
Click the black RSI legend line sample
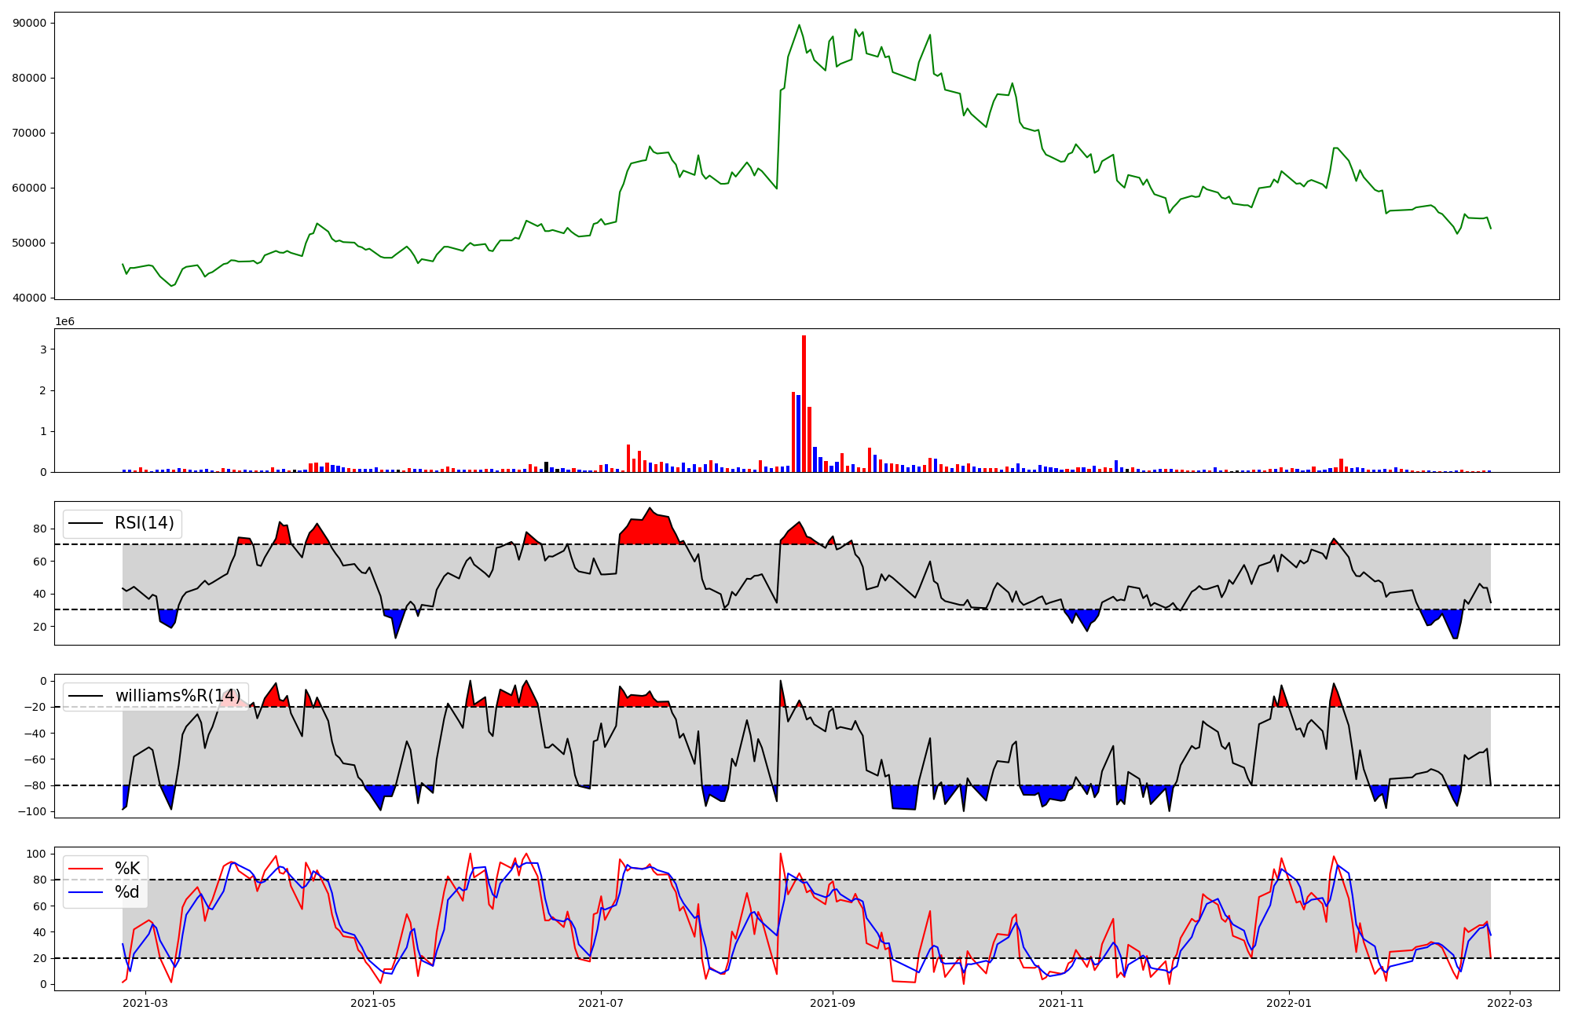click(86, 523)
